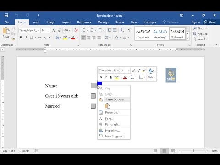This screenshot has width=220, height=165.
Task: Align text right in Paragraph group
Action: 94,38
